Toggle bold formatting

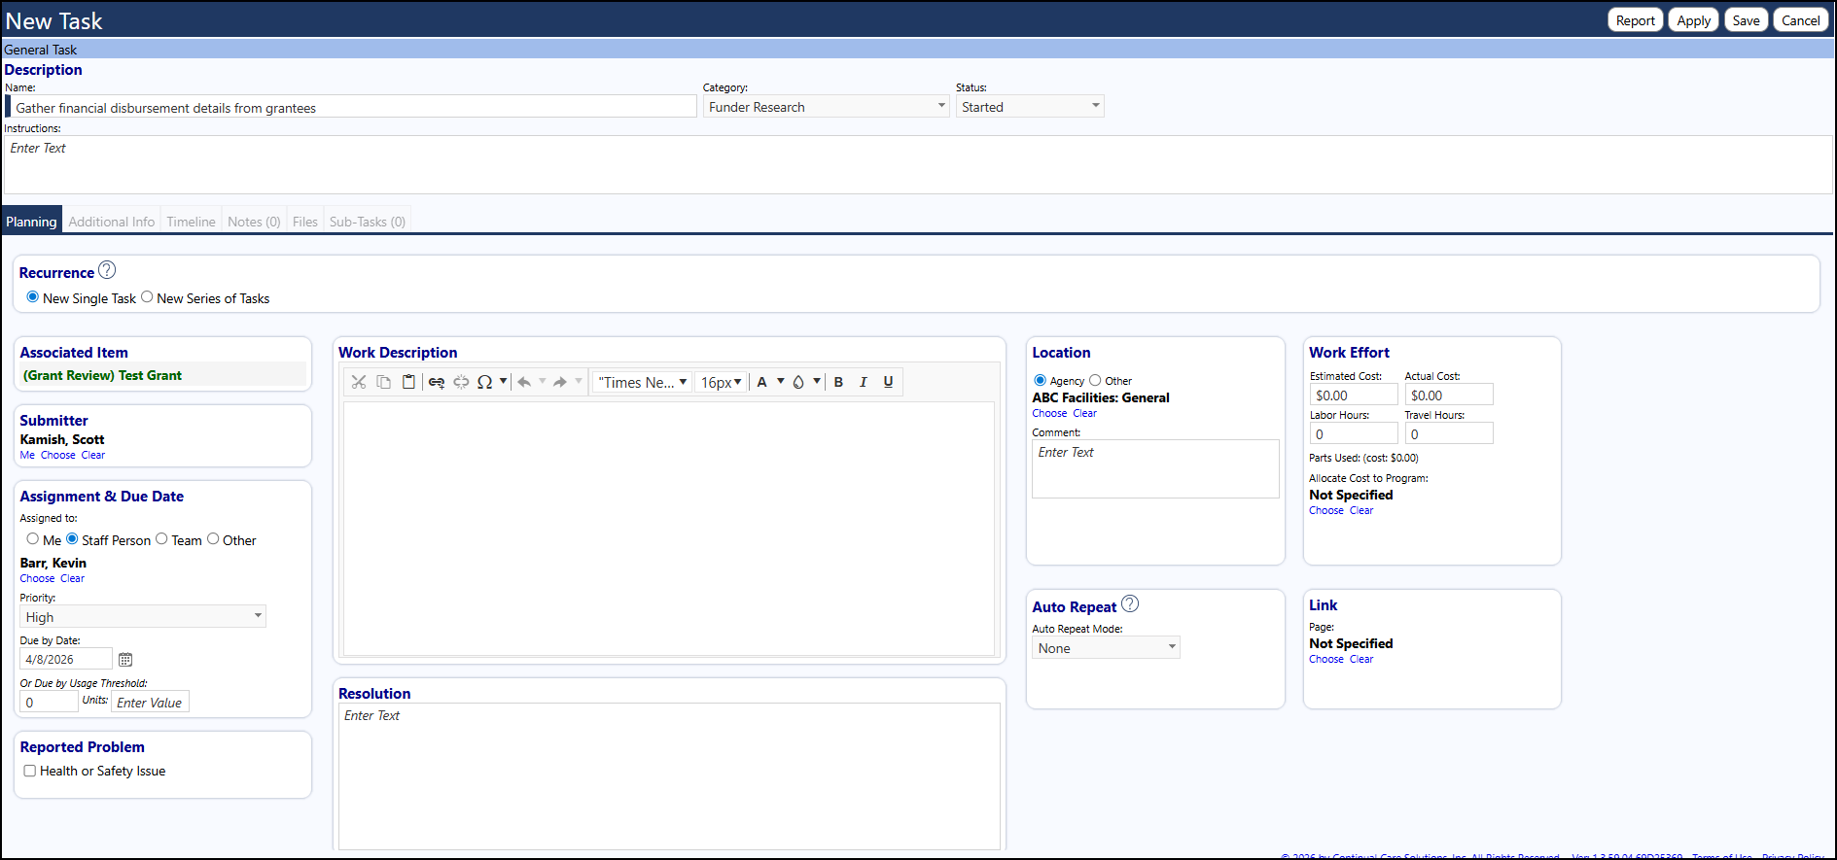838,382
